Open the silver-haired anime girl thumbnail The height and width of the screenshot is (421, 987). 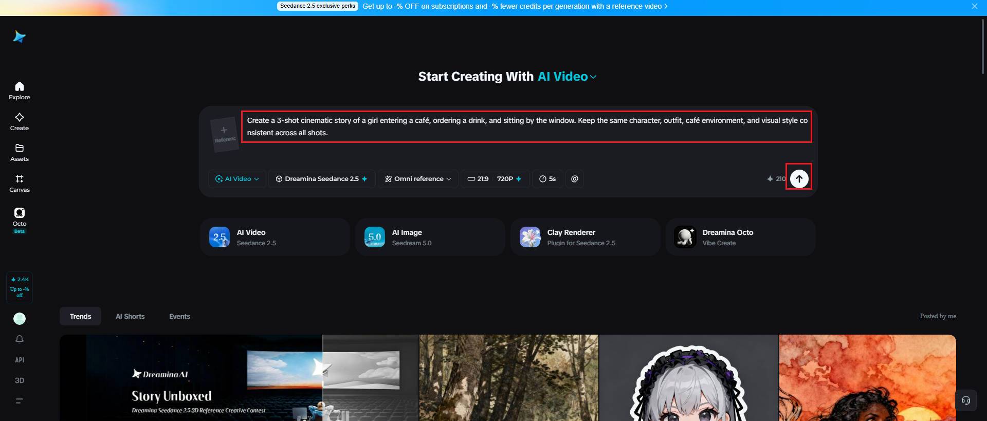coord(689,378)
